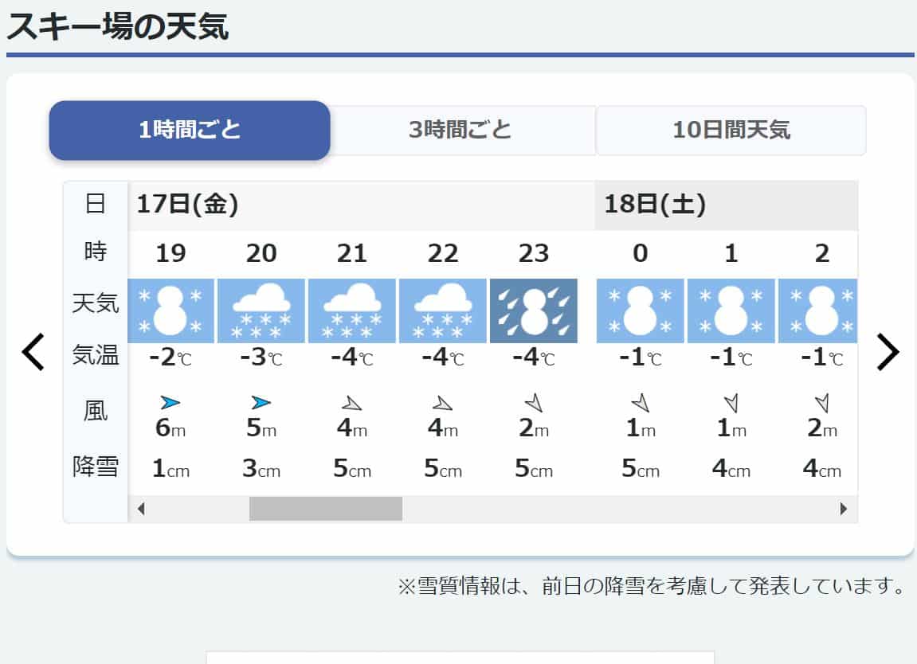Click the snowman weather icon at 2時
Image resolution: width=917 pixels, height=664 pixels.
point(818,311)
